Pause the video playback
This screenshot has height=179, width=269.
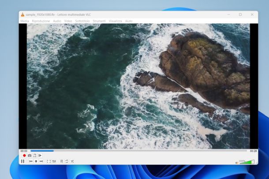[x=22, y=161]
